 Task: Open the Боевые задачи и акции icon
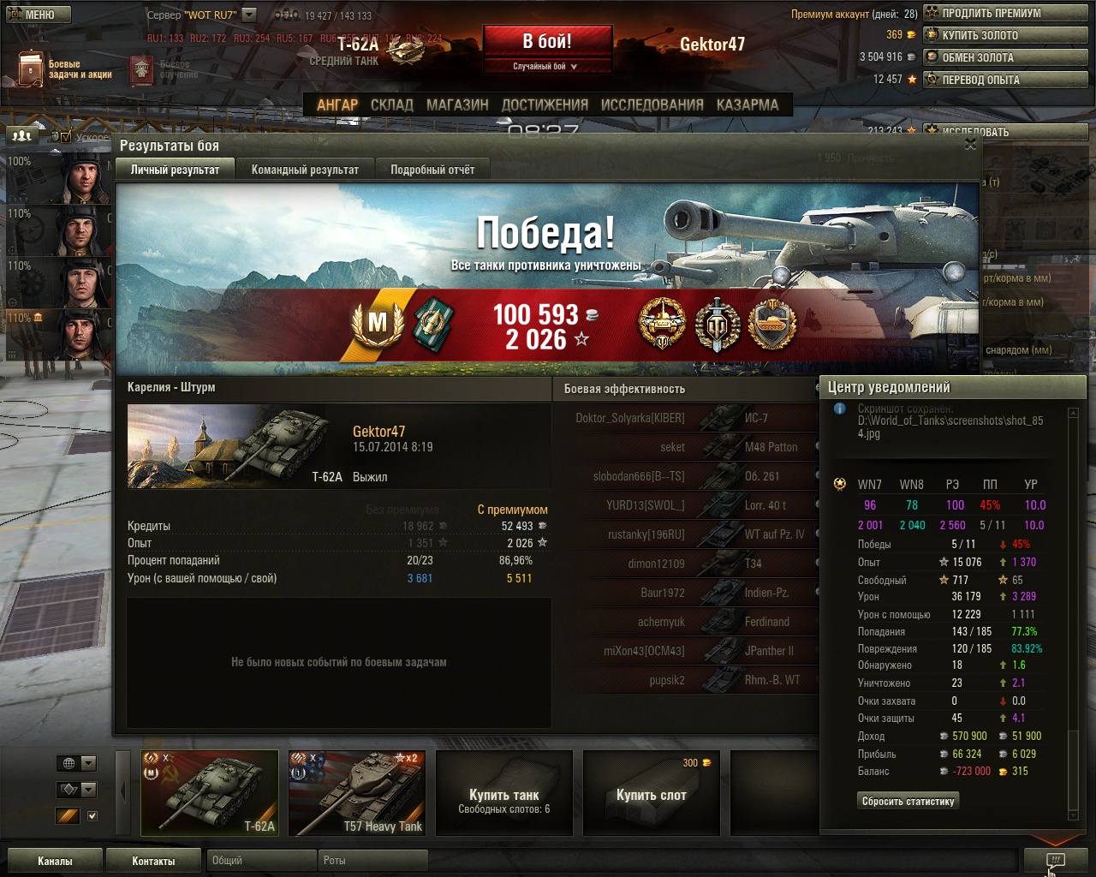point(30,69)
